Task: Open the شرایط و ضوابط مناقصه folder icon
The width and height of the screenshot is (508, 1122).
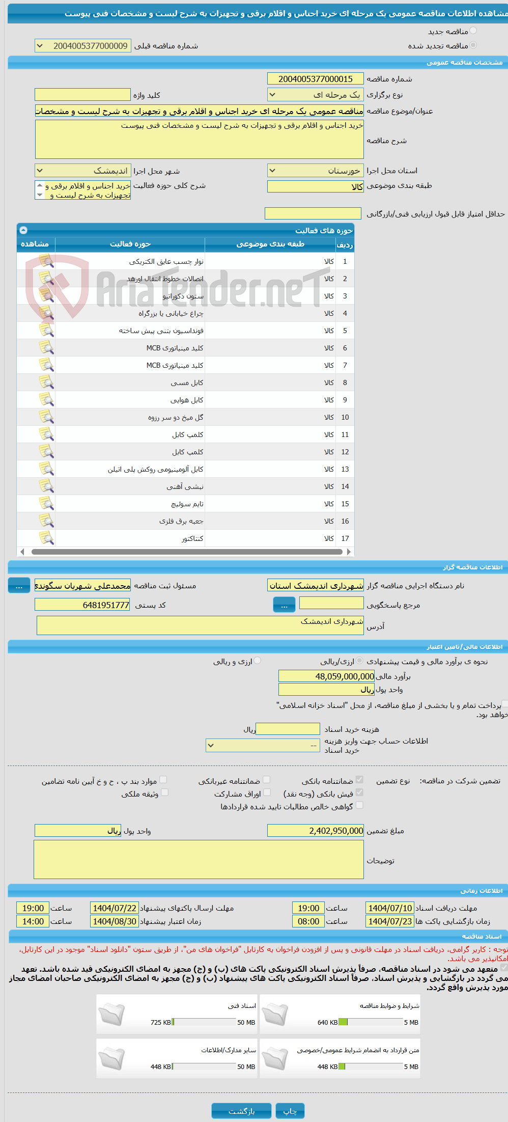Action: (275, 1015)
